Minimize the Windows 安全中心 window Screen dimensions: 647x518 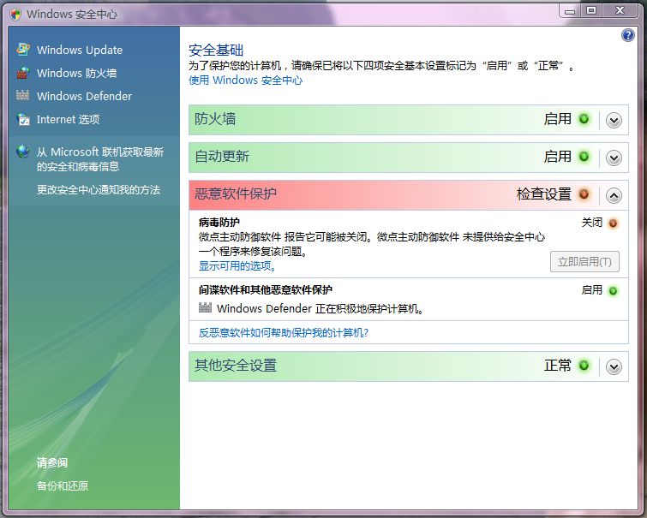click(570, 11)
